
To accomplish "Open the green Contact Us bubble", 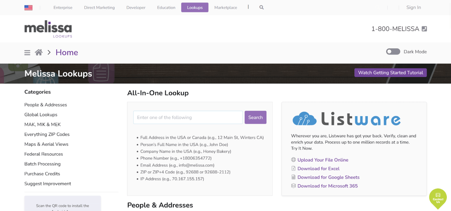I will tap(438, 198).
